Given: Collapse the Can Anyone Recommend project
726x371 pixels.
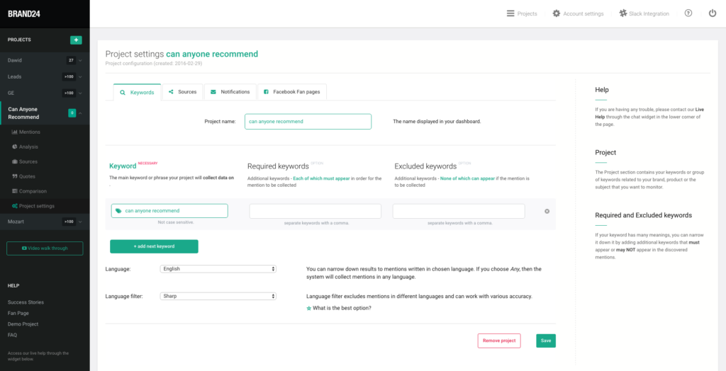Looking at the screenshot, I should click(80, 113).
